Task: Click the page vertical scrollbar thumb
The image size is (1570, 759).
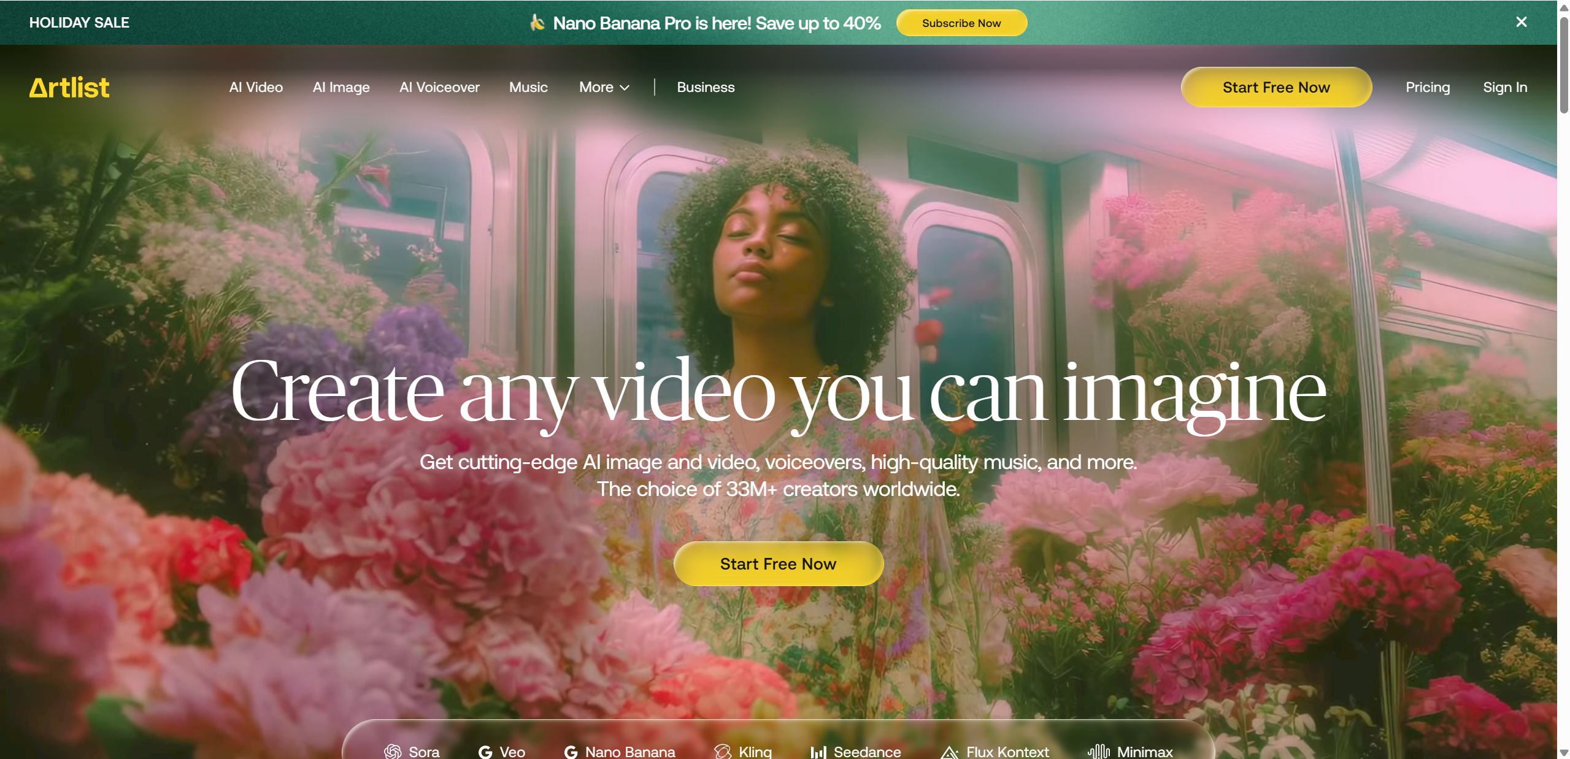Action: click(1563, 64)
